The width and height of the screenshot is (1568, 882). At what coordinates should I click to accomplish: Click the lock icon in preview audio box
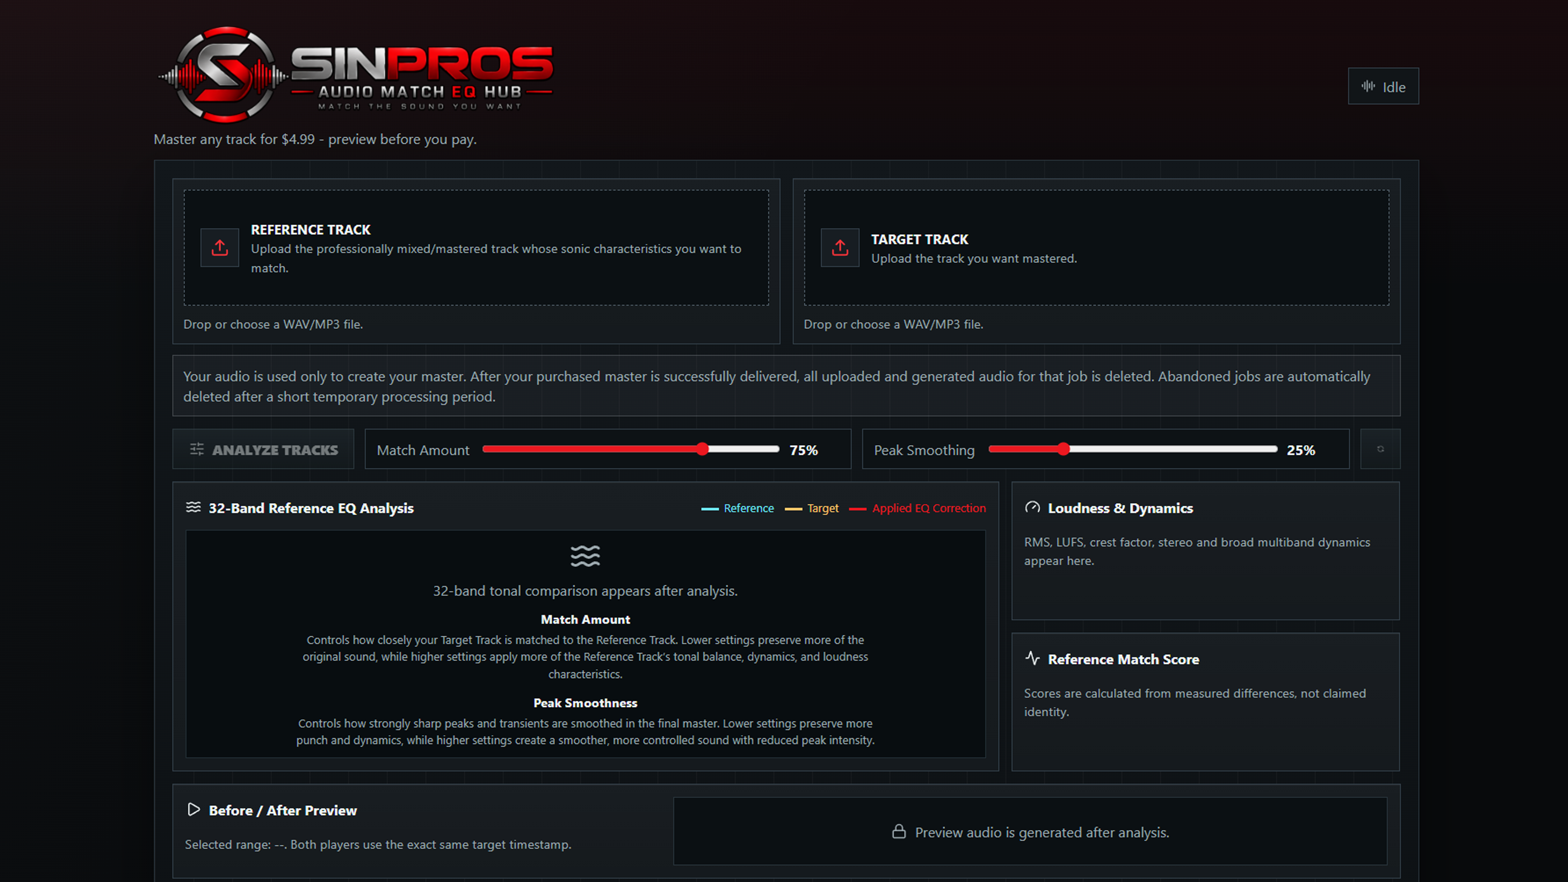(x=899, y=831)
